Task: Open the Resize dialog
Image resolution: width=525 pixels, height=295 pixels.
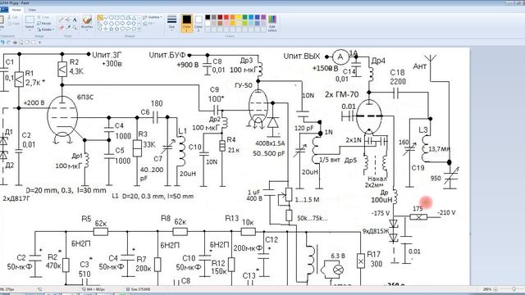Action: [x=43, y=24]
